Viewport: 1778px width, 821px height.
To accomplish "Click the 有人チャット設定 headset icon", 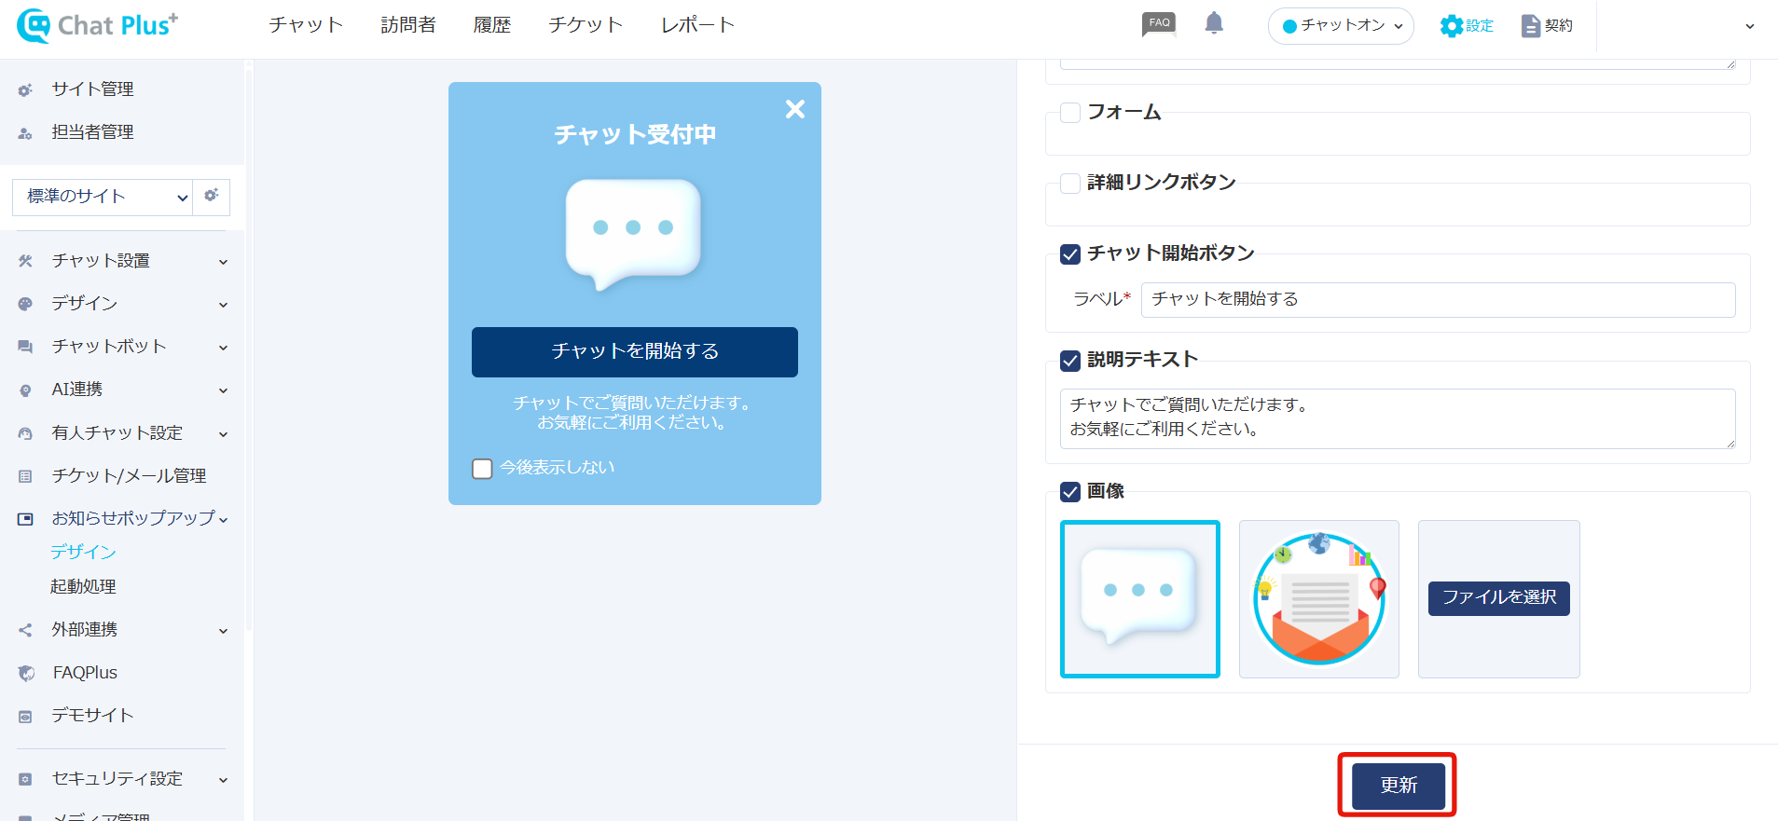I will pos(25,433).
